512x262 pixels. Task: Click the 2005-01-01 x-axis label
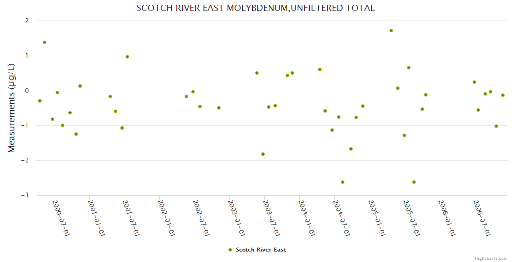[x=377, y=218]
